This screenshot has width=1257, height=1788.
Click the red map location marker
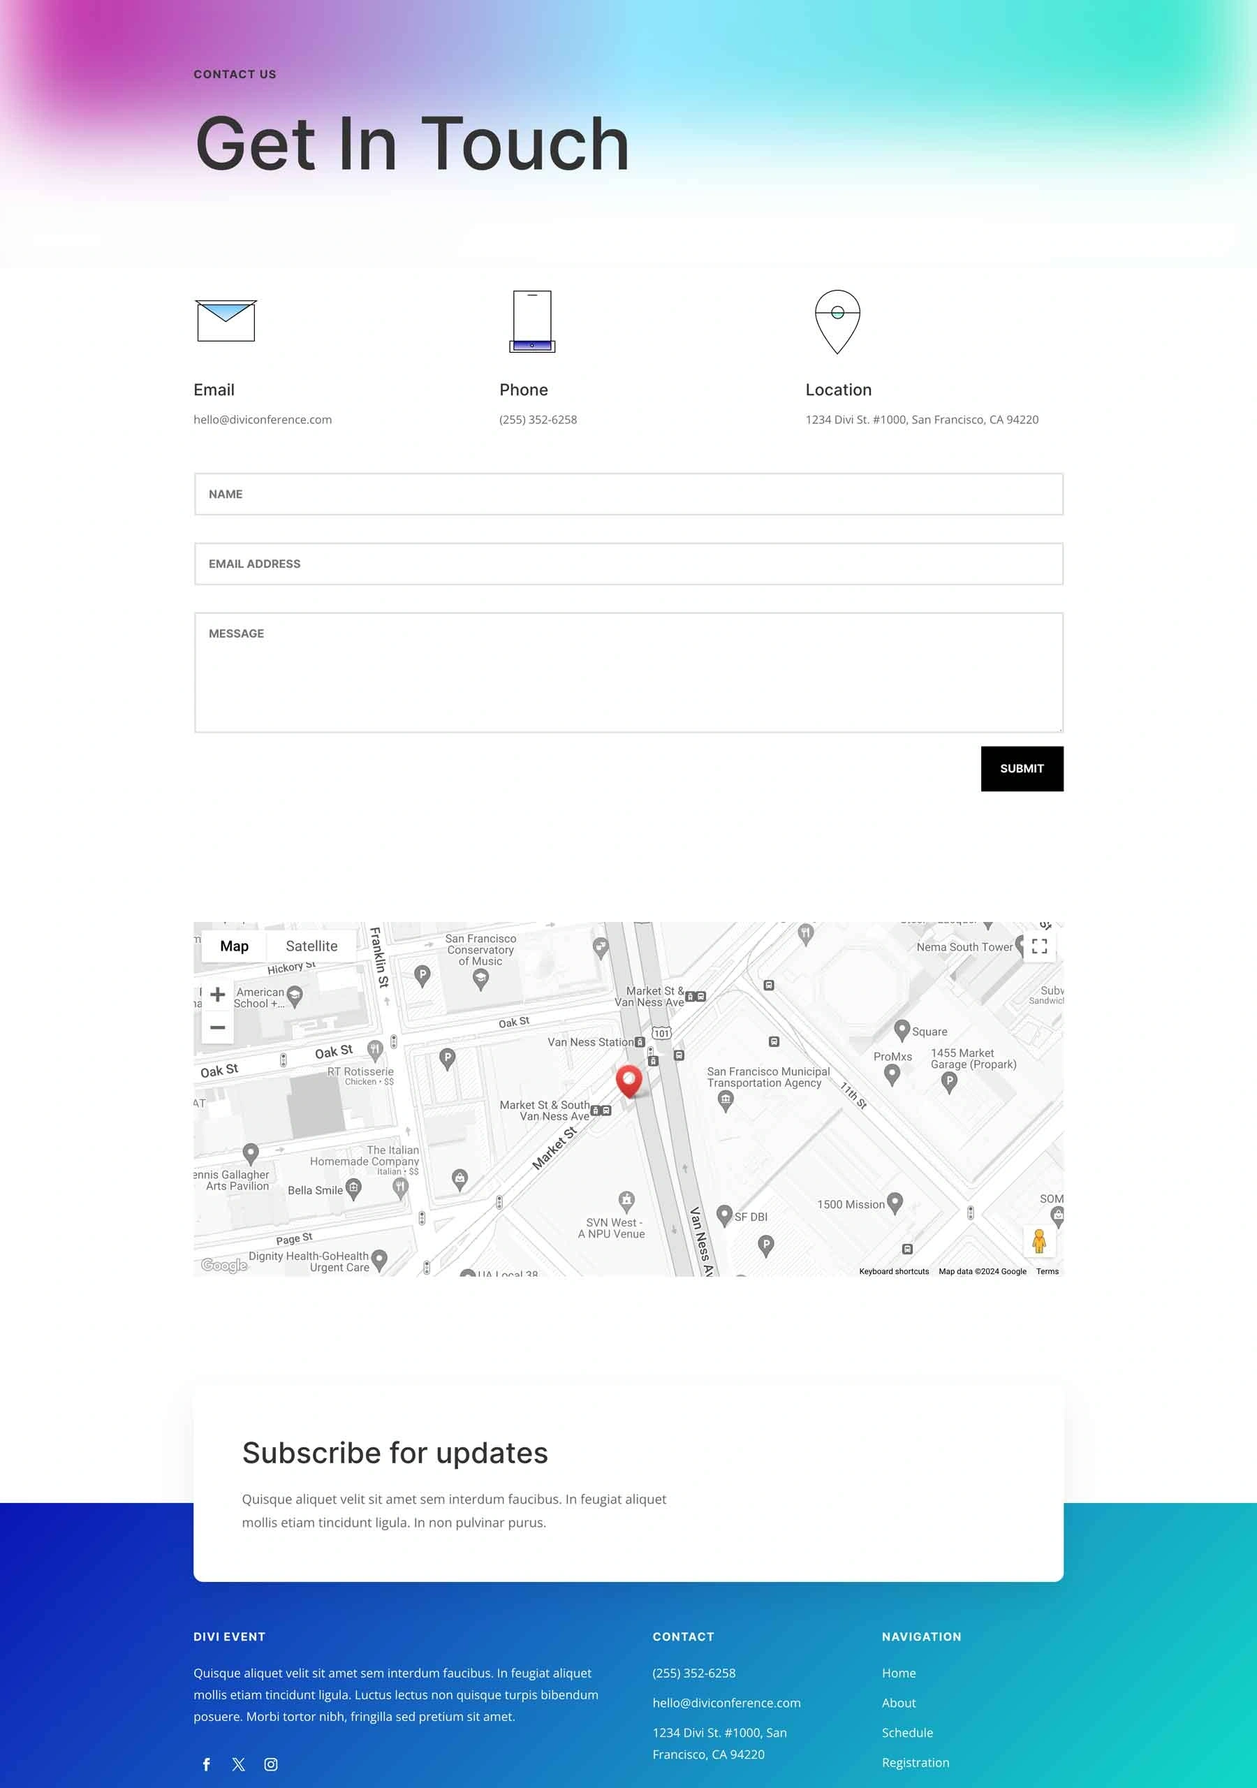point(628,1080)
